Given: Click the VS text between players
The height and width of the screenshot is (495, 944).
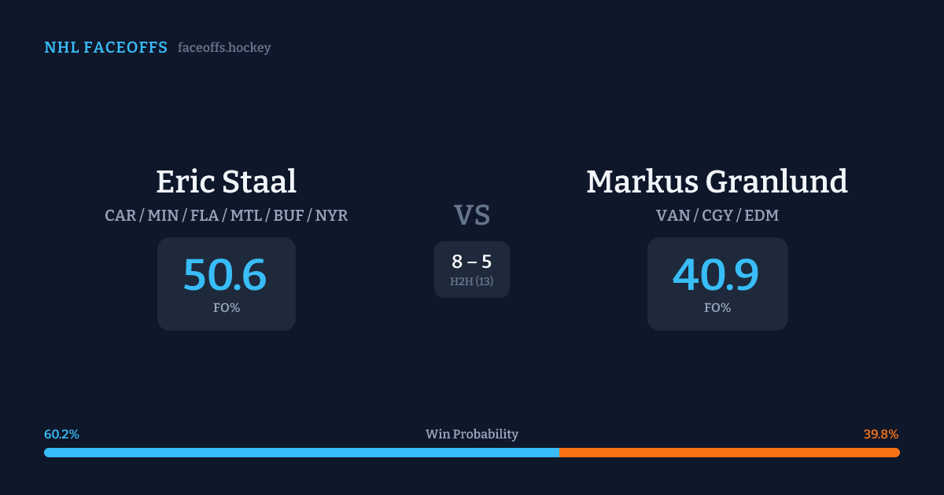Looking at the screenshot, I should click(472, 214).
